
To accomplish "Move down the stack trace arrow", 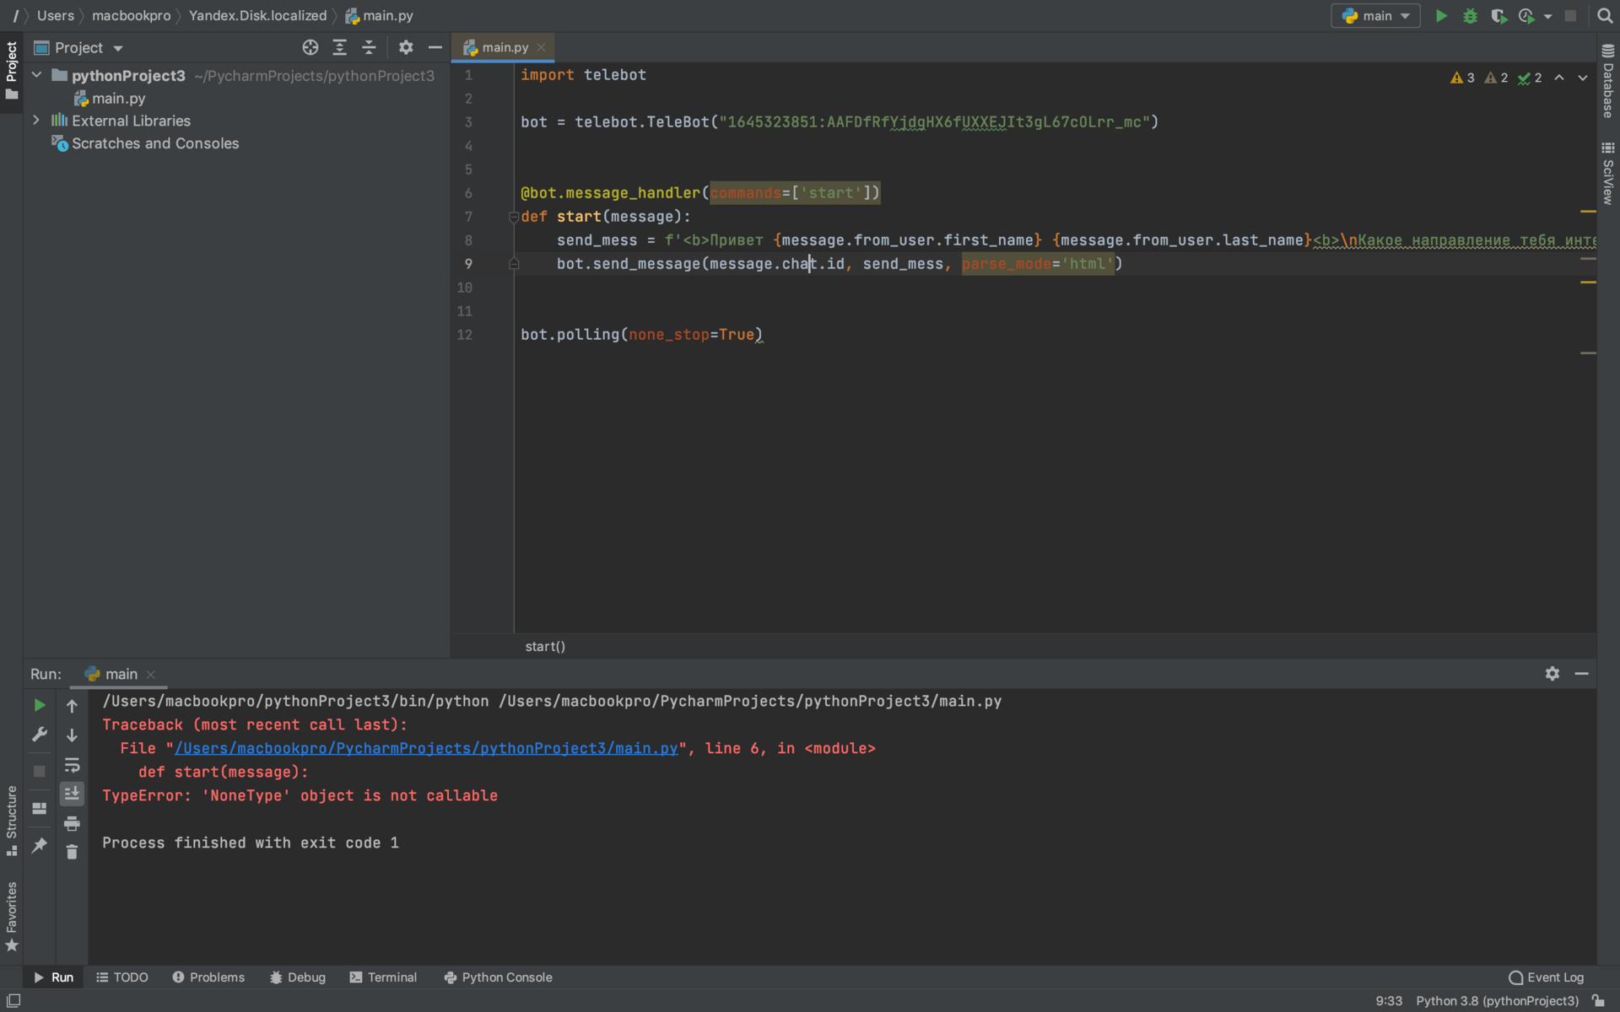I will coord(72,735).
